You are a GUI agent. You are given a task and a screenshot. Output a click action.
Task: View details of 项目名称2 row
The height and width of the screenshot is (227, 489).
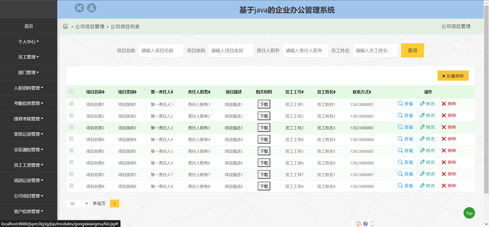pyautogui.click(x=405, y=115)
